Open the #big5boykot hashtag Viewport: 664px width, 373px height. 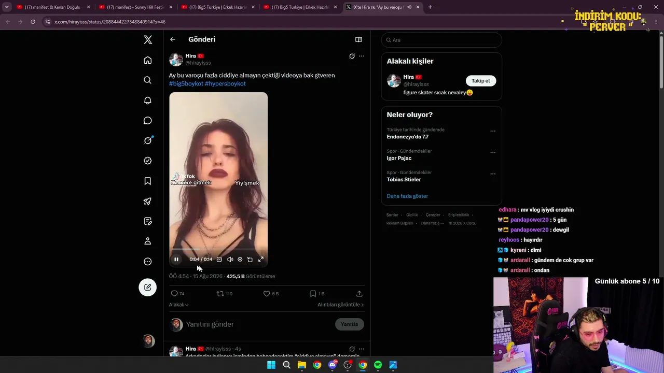pyautogui.click(x=186, y=83)
